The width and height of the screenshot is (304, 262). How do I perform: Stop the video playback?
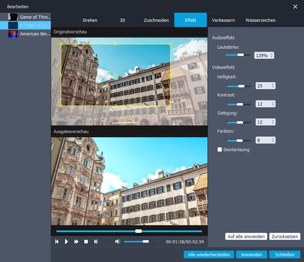(x=86, y=242)
